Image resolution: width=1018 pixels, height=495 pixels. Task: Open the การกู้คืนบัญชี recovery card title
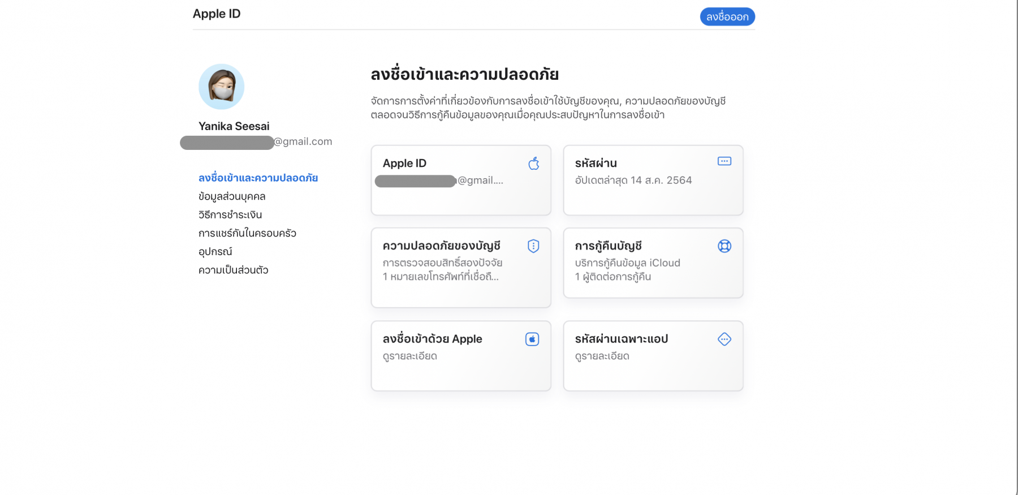[608, 246]
